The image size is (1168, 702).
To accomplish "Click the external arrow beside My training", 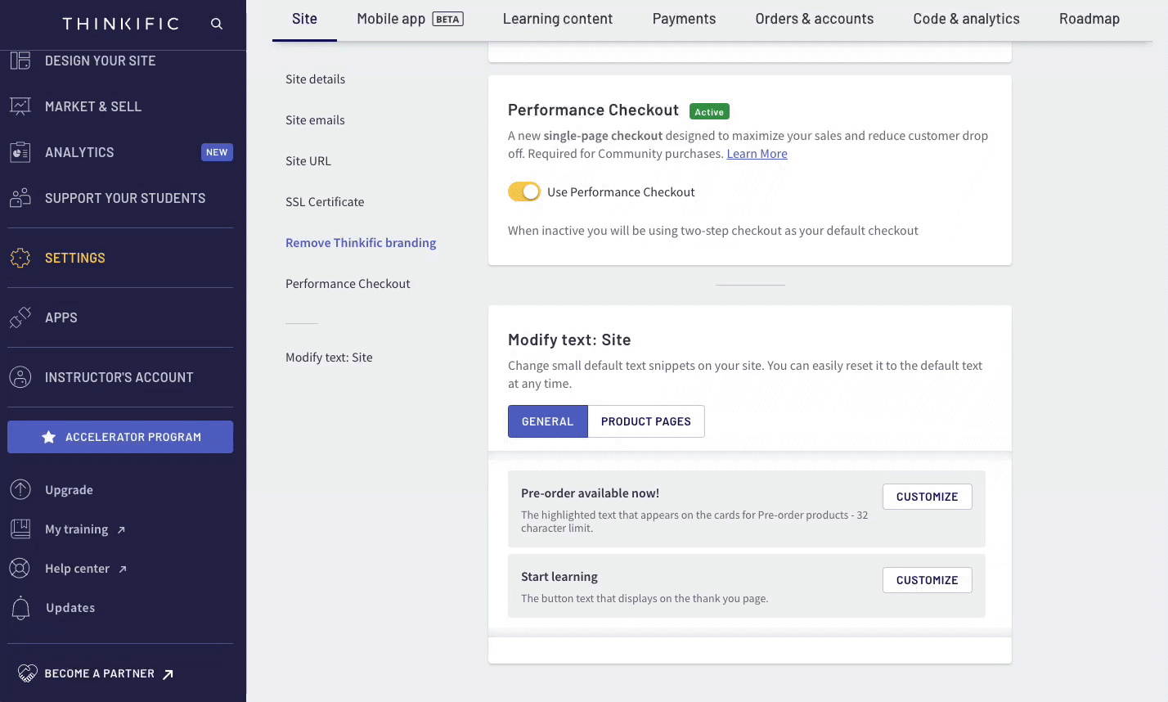I will [x=121, y=530].
